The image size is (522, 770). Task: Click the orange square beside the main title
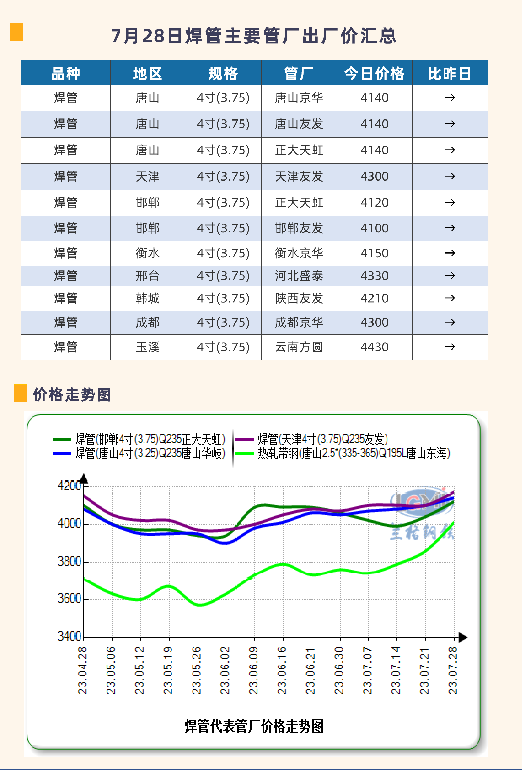[x=17, y=32]
